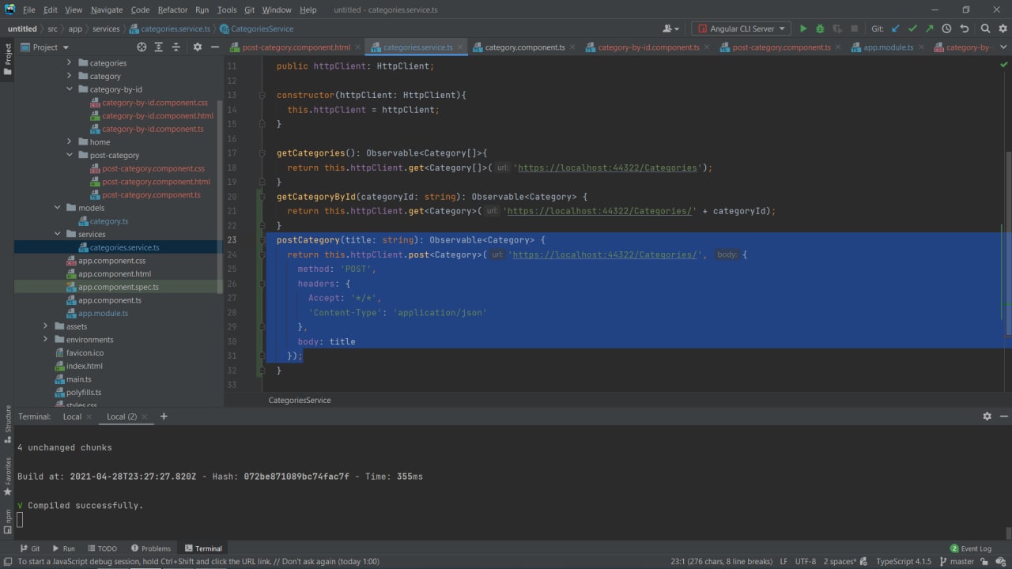This screenshot has width=1012, height=569.
Task: Expand the assets folder in the tree
Action: [46, 326]
